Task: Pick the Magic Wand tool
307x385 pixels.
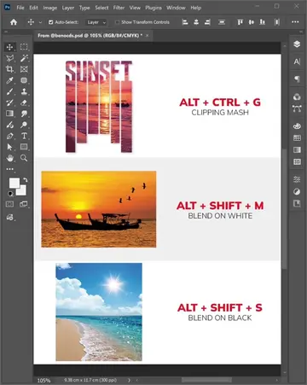Action: 24,58
